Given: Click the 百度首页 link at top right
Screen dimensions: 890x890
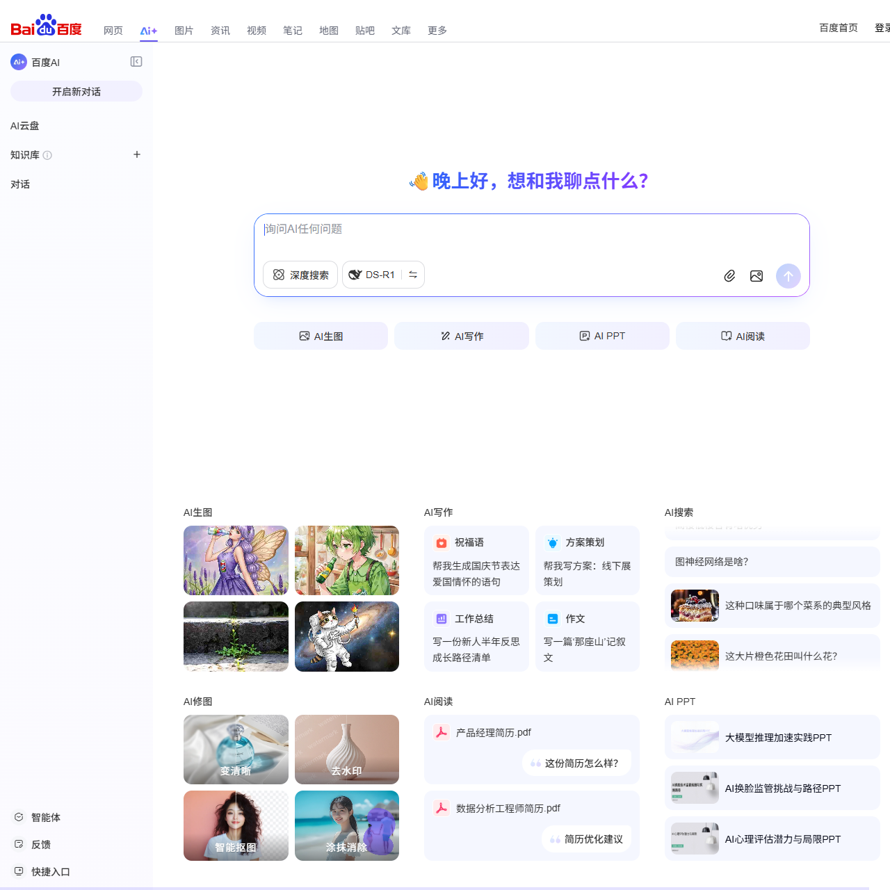Looking at the screenshot, I should [838, 28].
